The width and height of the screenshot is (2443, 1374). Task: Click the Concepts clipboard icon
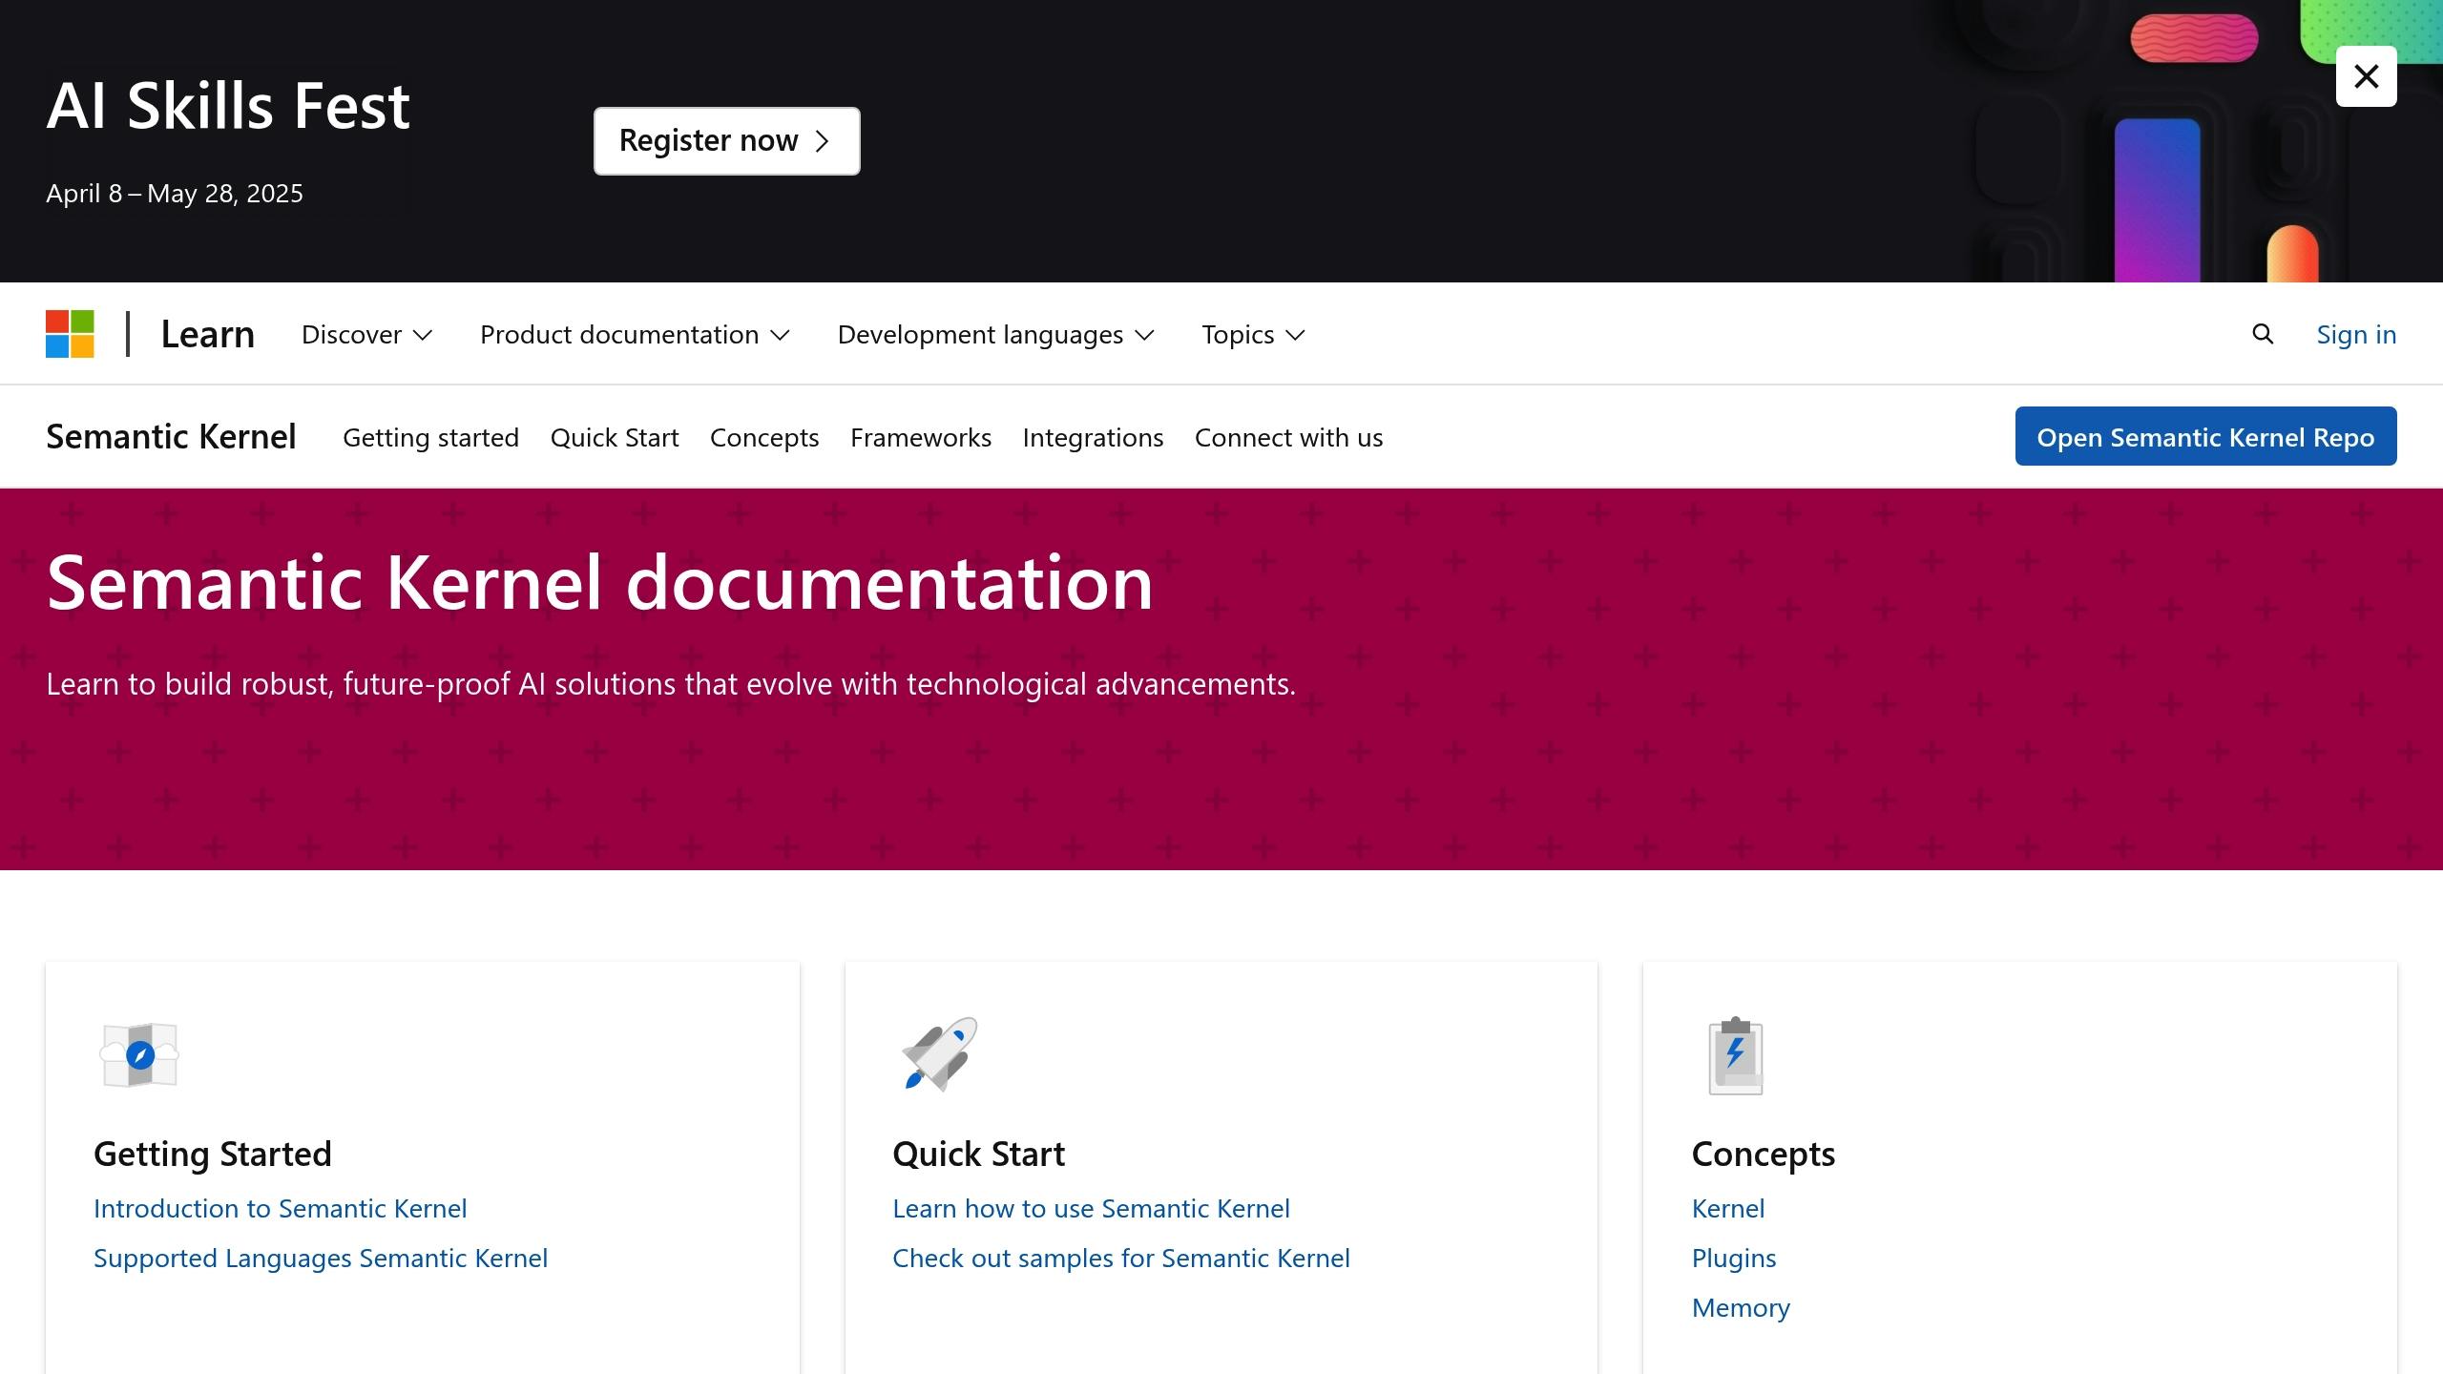tap(1736, 1055)
